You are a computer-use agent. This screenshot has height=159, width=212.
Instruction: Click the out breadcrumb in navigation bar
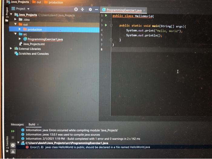(39, 2)
